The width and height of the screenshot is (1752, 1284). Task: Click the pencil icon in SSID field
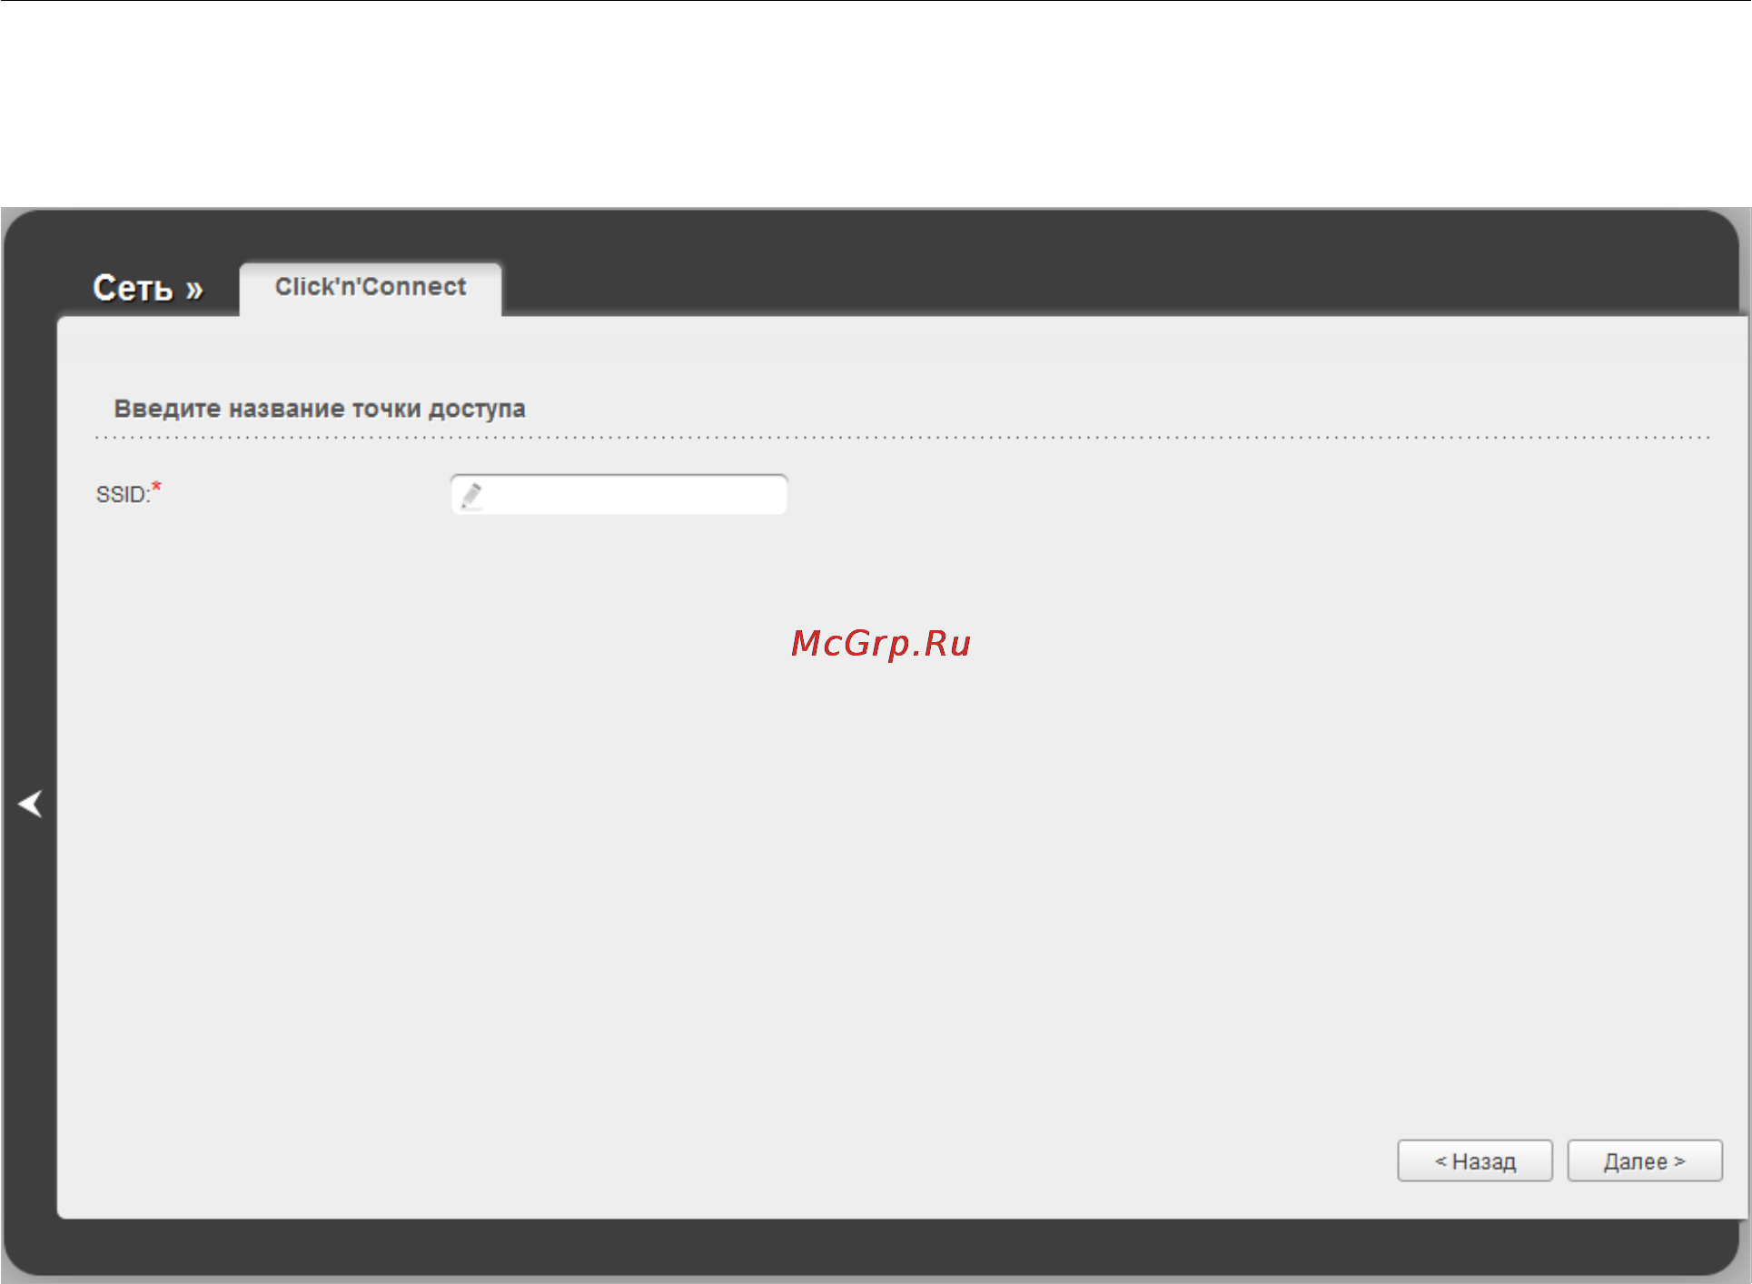coord(471,496)
